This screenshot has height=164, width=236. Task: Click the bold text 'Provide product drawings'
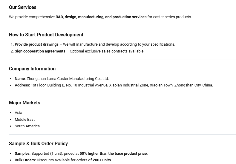click(x=36, y=44)
